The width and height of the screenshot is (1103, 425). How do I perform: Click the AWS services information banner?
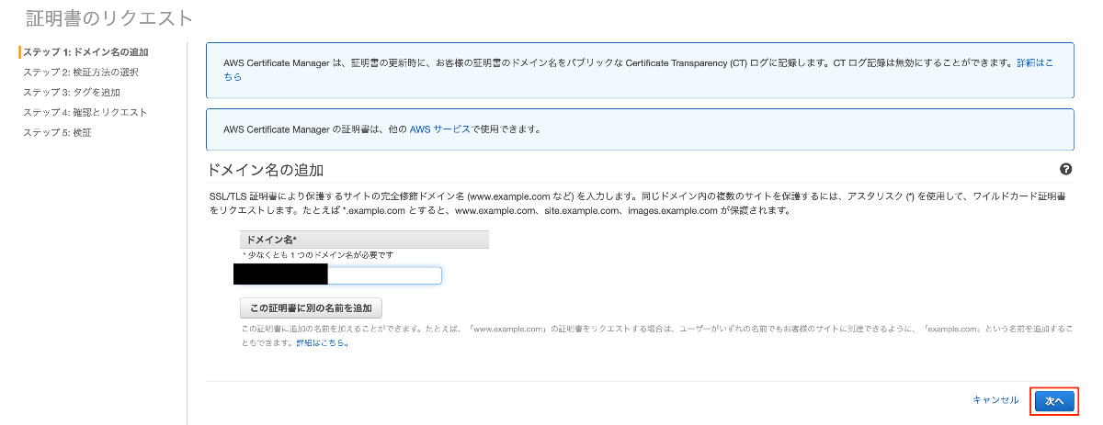click(640, 129)
